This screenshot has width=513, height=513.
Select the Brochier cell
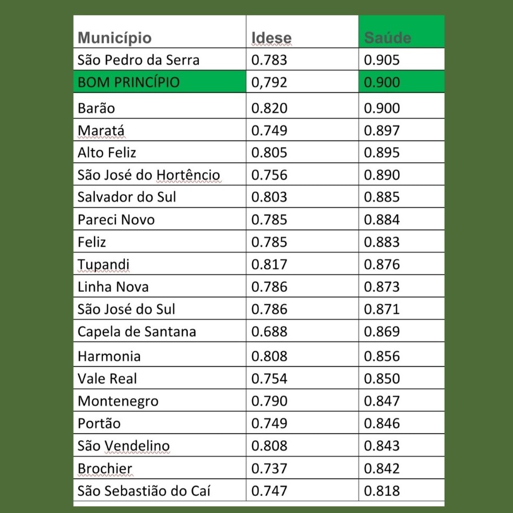click(105, 469)
